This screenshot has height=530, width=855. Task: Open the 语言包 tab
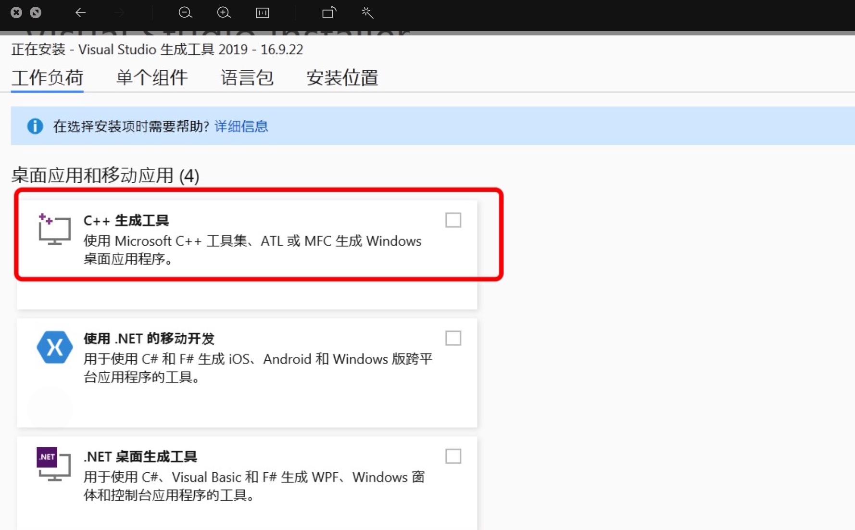click(x=247, y=77)
